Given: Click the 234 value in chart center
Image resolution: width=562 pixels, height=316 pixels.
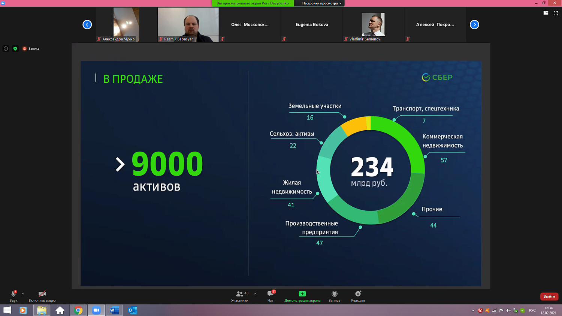Looking at the screenshot, I should 372,167.
